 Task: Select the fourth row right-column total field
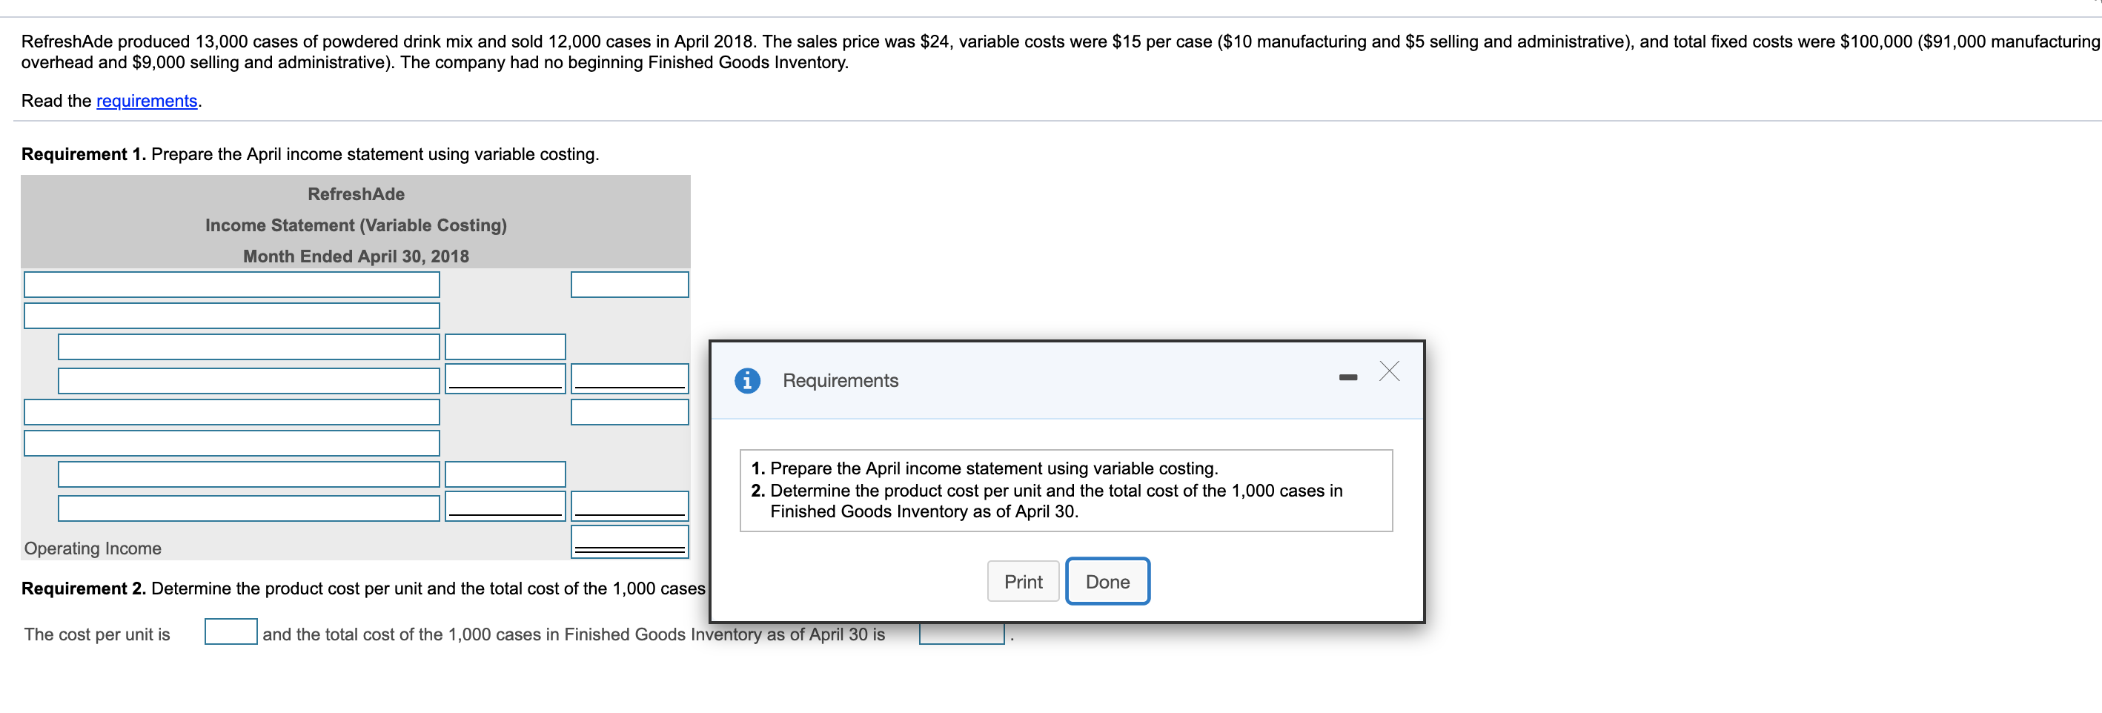[x=629, y=379]
